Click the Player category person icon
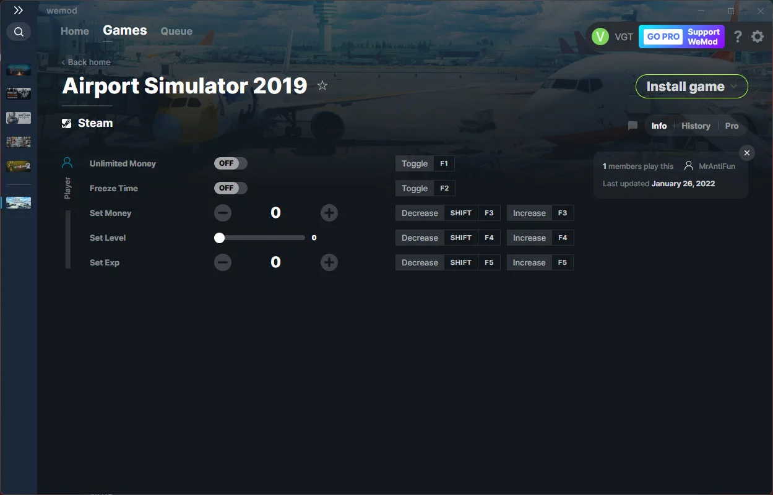 pyautogui.click(x=67, y=163)
